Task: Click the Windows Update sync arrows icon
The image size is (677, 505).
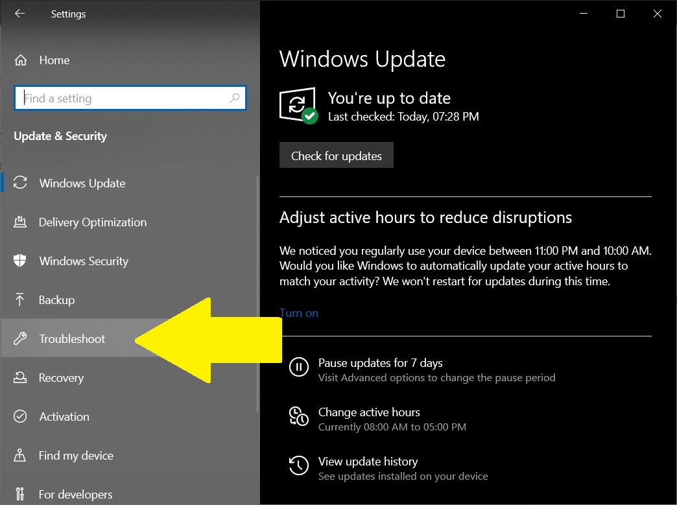Action: [x=20, y=183]
